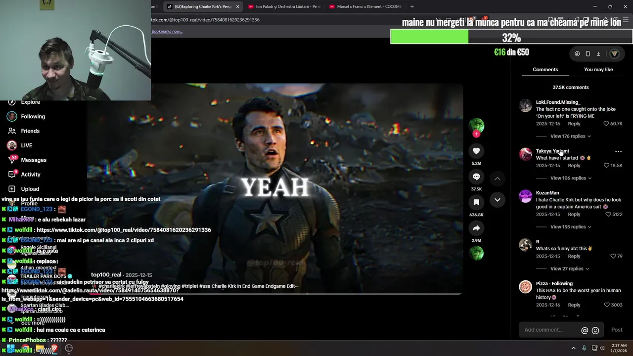Expand View 106 replies
This screenshot has width=633, height=356.
[571, 178]
